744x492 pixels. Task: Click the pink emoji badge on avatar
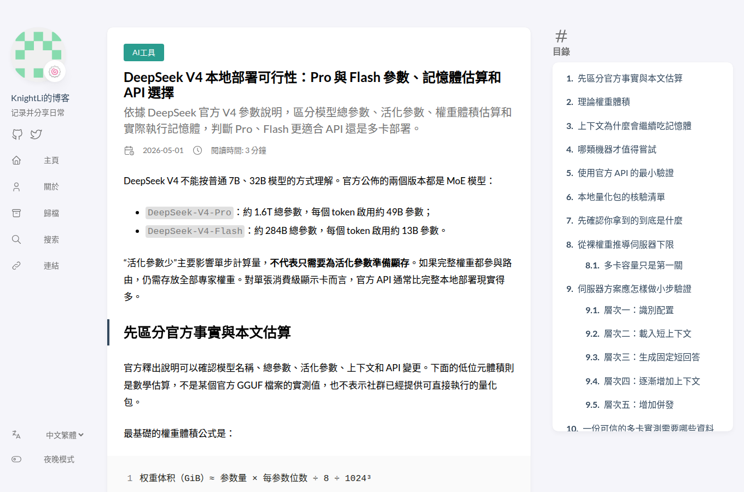55,72
